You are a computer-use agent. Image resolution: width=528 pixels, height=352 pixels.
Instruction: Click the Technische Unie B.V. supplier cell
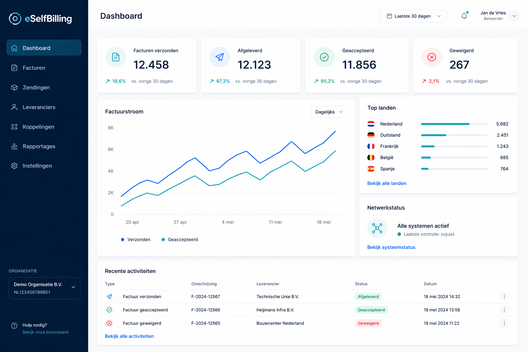click(278, 296)
